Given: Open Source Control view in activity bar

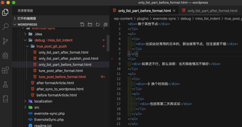Looking at the screenshot, I should [x=5, y=41].
